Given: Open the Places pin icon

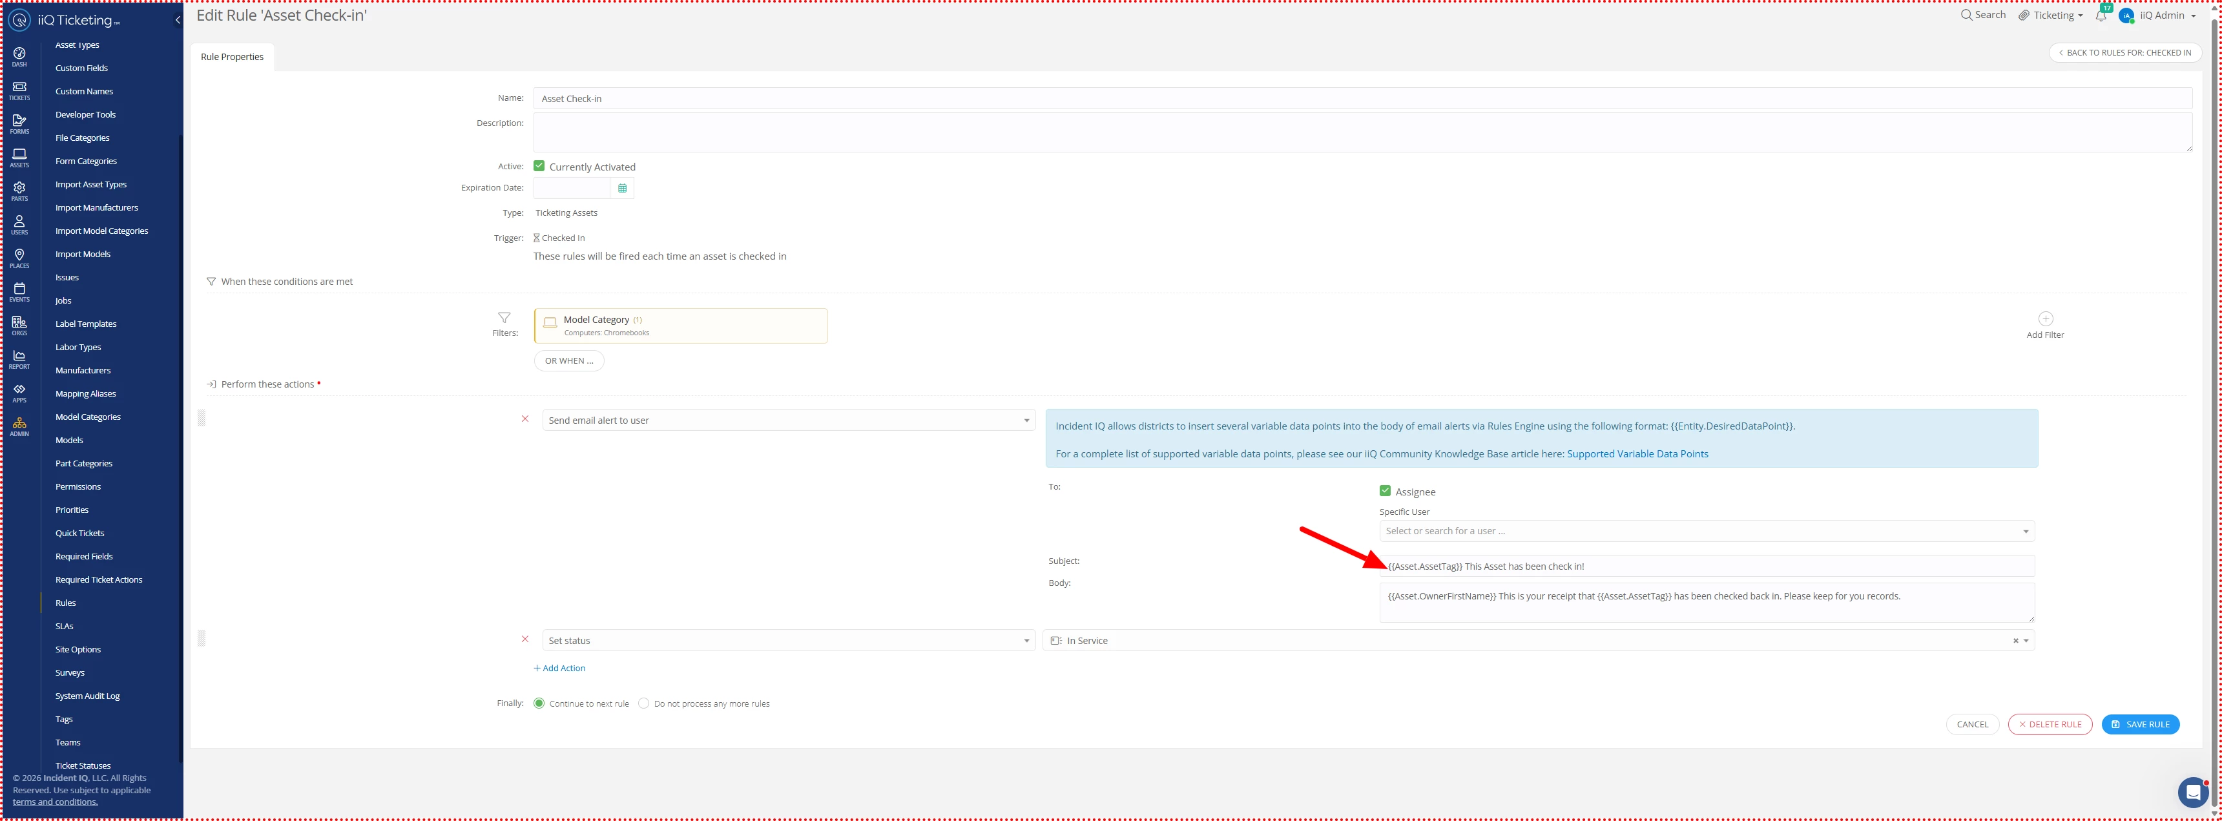Looking at the screenshot, I should click(19, 258).
